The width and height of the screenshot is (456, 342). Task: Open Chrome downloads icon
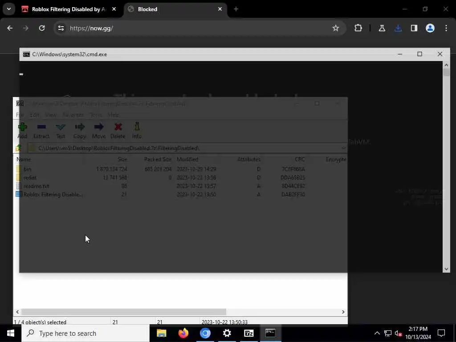[x=398, y=28]
